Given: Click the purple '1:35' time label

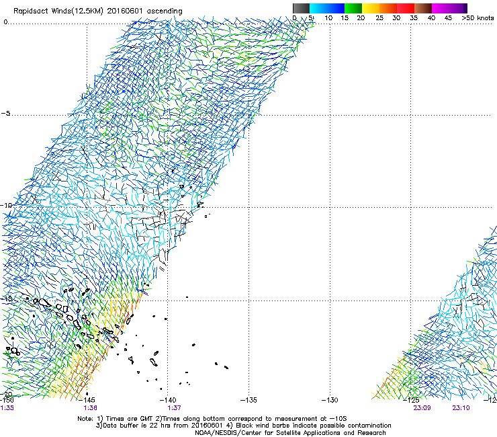Looking at the screenshot, I should 7,408.
